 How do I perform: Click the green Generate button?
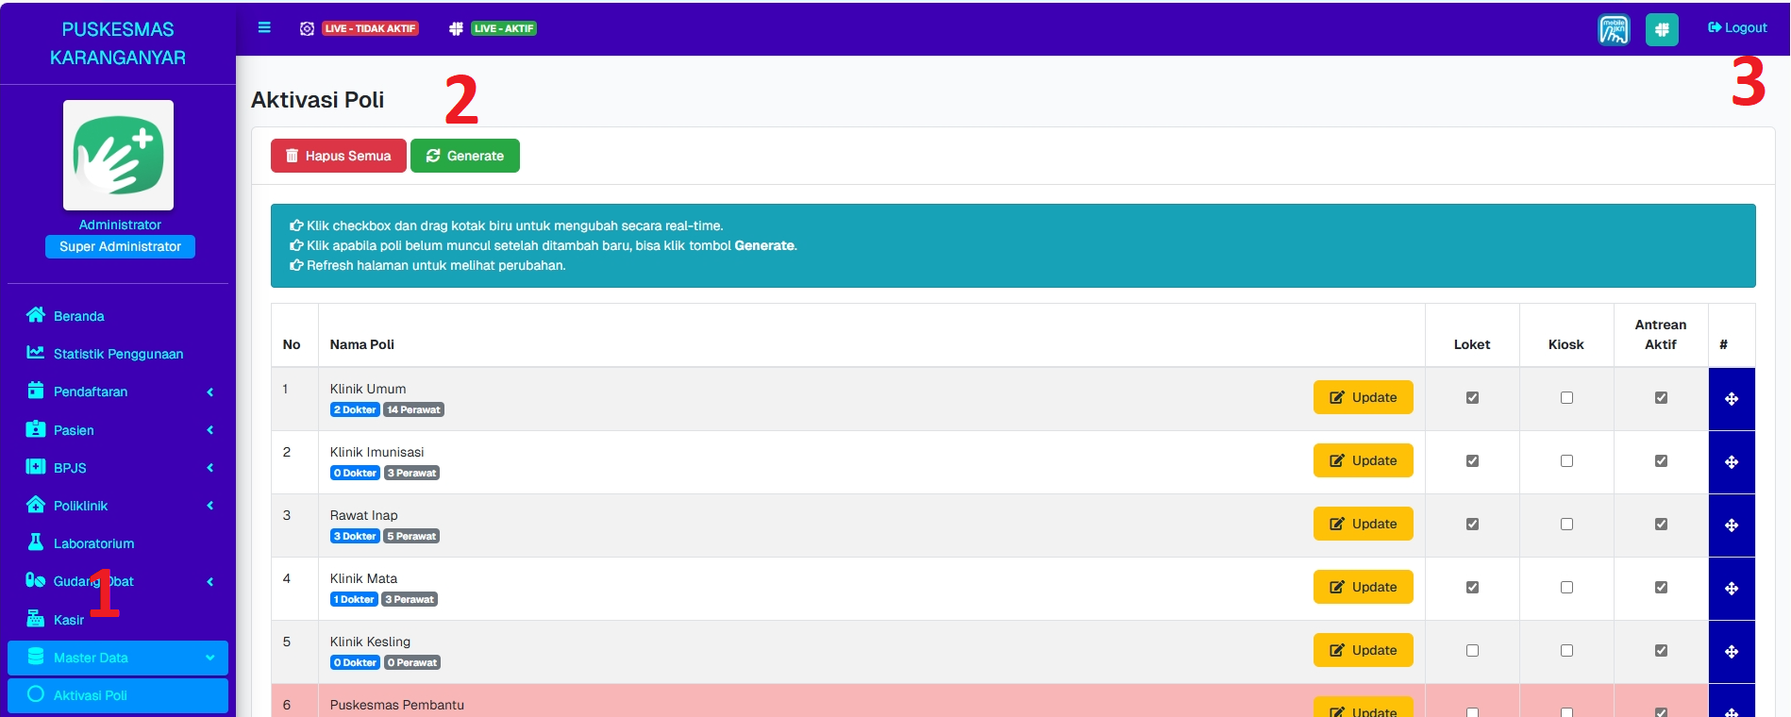coord(465,156)
